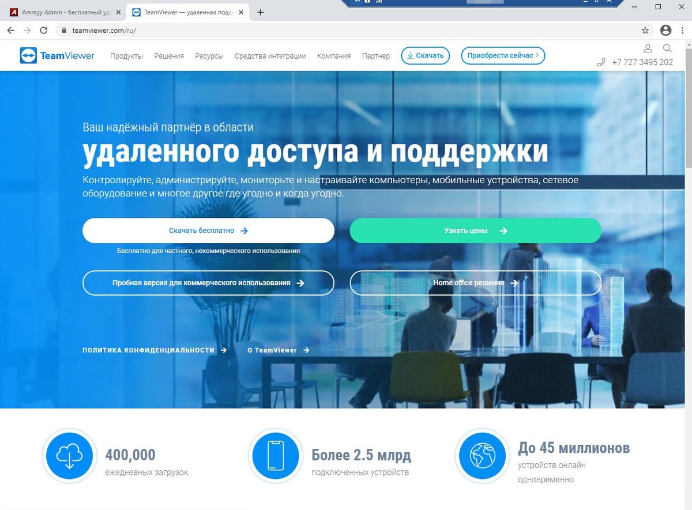This screenshot has height=510, width=692.
Task: Switch to the Ammyy Admin tab
Action: click(x=64, y=12)
